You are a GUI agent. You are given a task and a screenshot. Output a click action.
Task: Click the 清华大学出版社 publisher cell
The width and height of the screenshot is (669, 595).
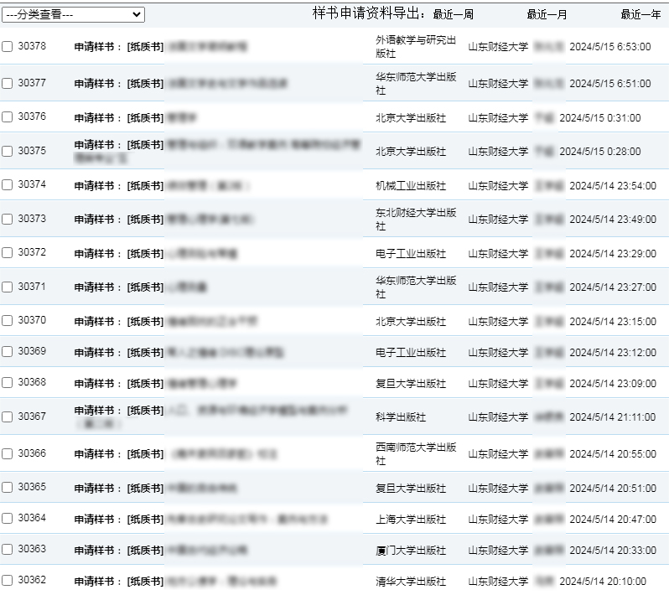[x=411, y=582]
